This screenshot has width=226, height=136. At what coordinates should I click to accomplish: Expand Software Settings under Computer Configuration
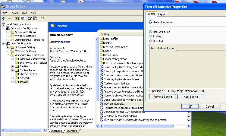tap(8, 32)
